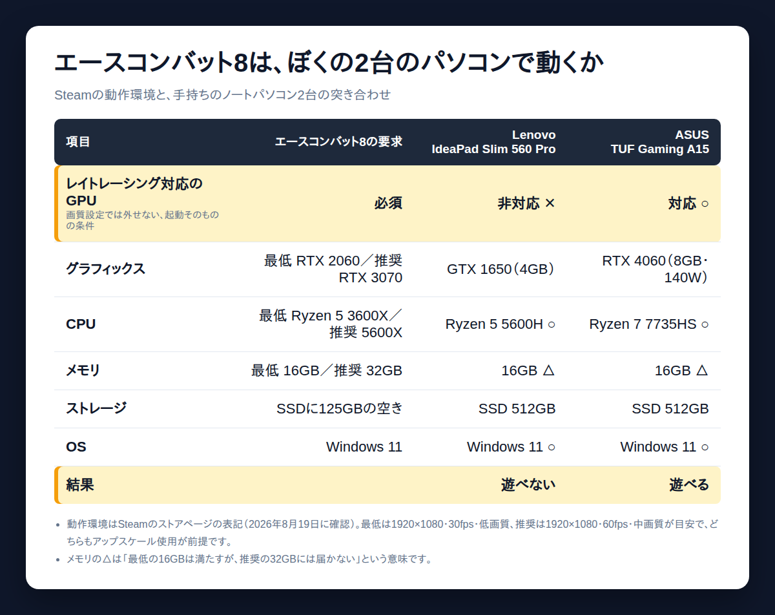The width and height of the screenshot is (775, 615).
Task: Click the GTX 1650（4GB） cell
Action: tap(501, 269)
